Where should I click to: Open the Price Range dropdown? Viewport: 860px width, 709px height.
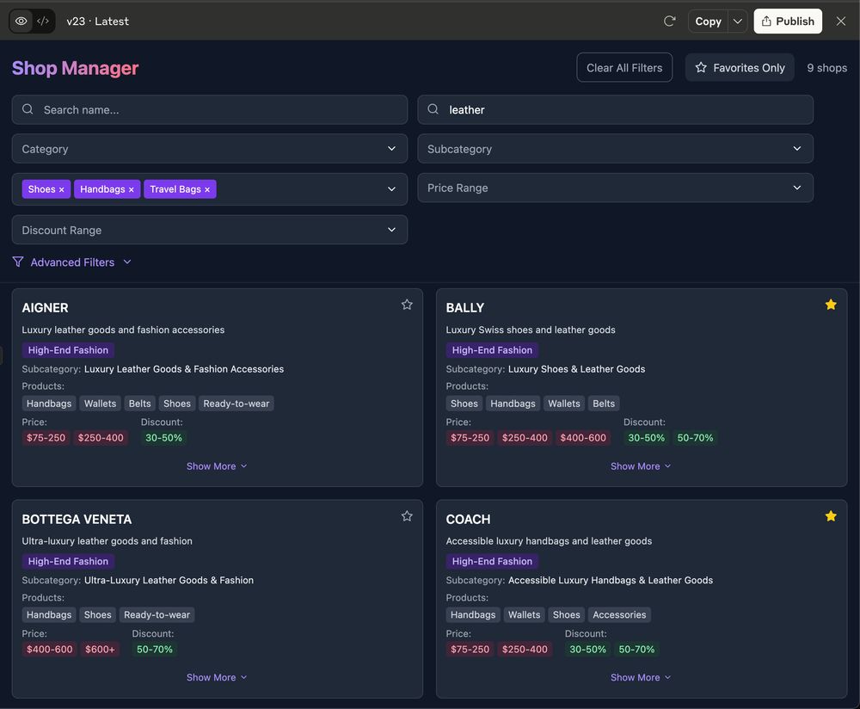616,188
